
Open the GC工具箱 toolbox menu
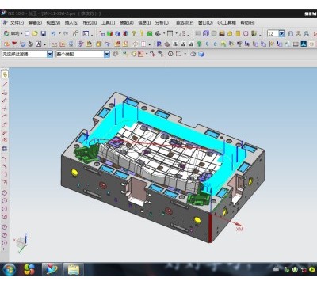(x=227, y=23)
